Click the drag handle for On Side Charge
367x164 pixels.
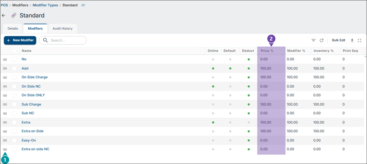pos(5,78)
